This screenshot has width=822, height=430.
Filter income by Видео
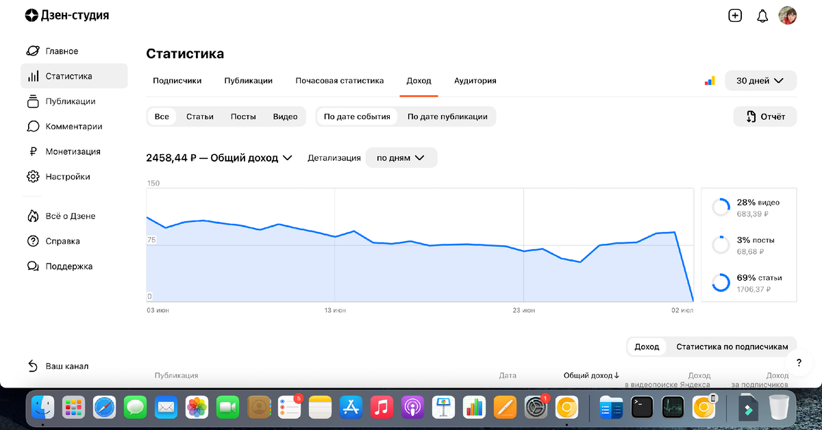(285, 116)
